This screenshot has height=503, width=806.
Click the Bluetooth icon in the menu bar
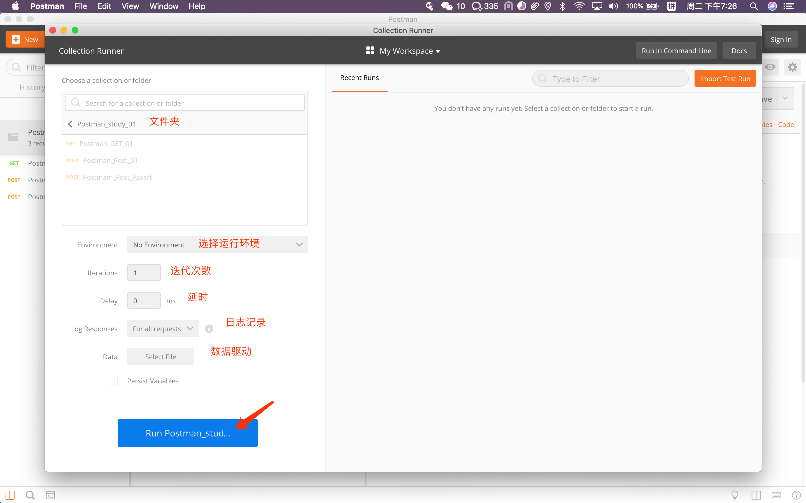563,6
